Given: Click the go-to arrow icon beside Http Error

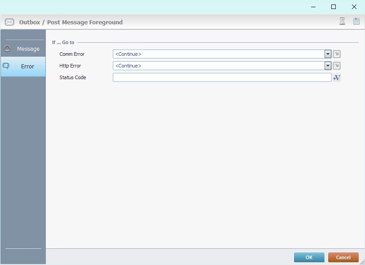Looking at the screenshot, I should coord(337,66).
